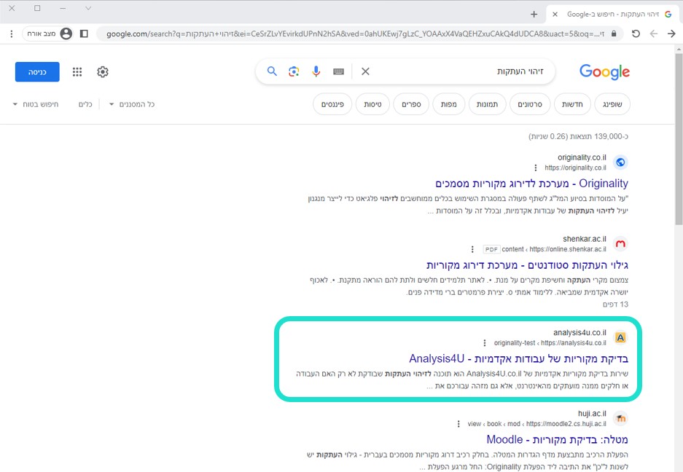Open more options for originality.co.il result
This screenshot has height=472, width=683.
coord(535,168)
